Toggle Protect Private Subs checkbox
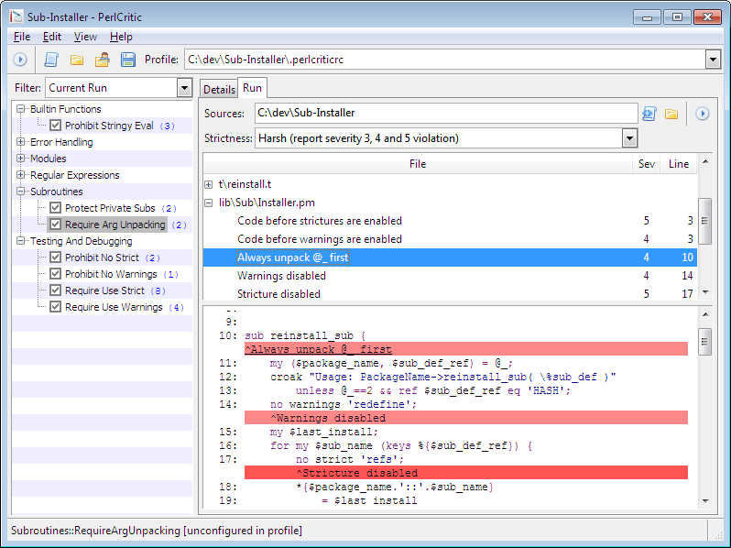Image resolution: width=731 pixels, height=548 pixels. tap(56, 207)
